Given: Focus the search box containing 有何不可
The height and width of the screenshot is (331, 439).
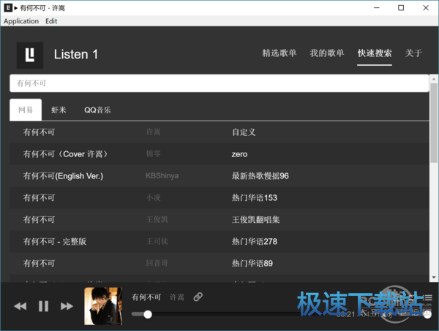Looking at the screenshot, I should pos(219,83).
